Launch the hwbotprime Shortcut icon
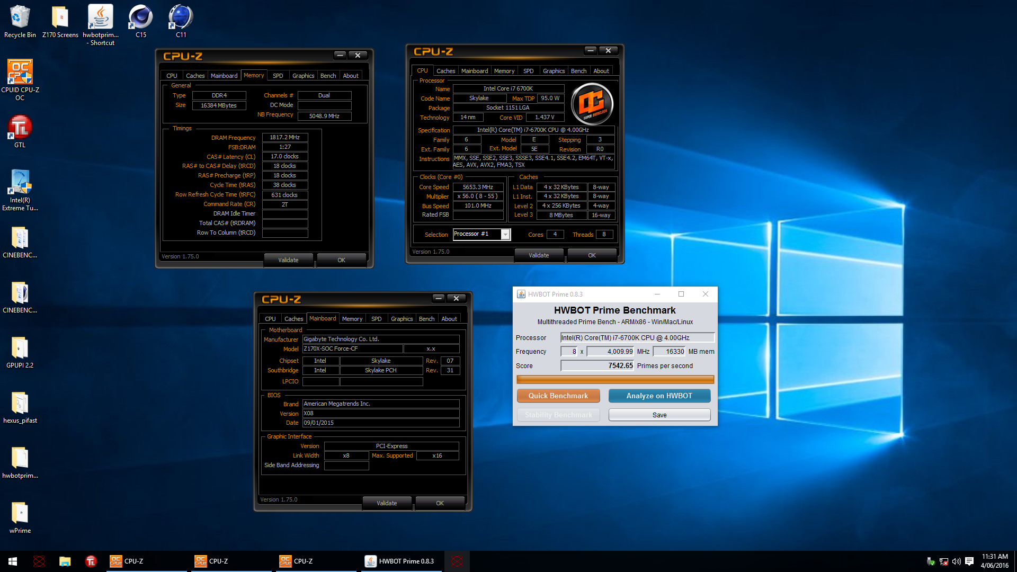Viewport: 1017px width, 572px height. pyautogui.click(x=100, y=25)
